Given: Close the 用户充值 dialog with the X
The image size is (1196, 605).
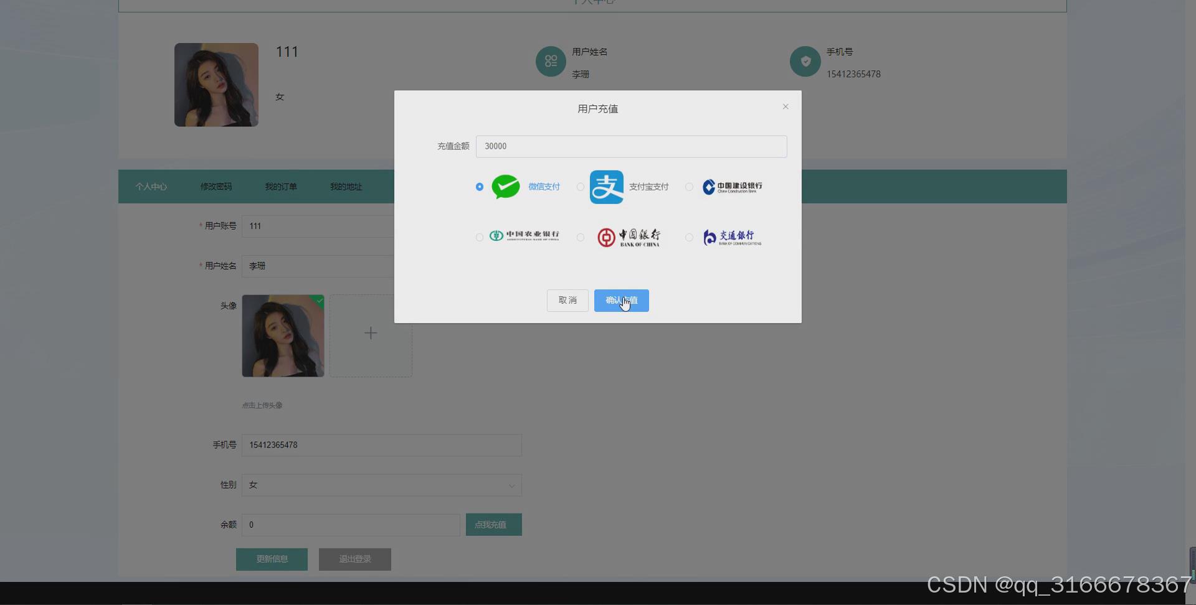Looking at the screenshot, I should [785, 106].
